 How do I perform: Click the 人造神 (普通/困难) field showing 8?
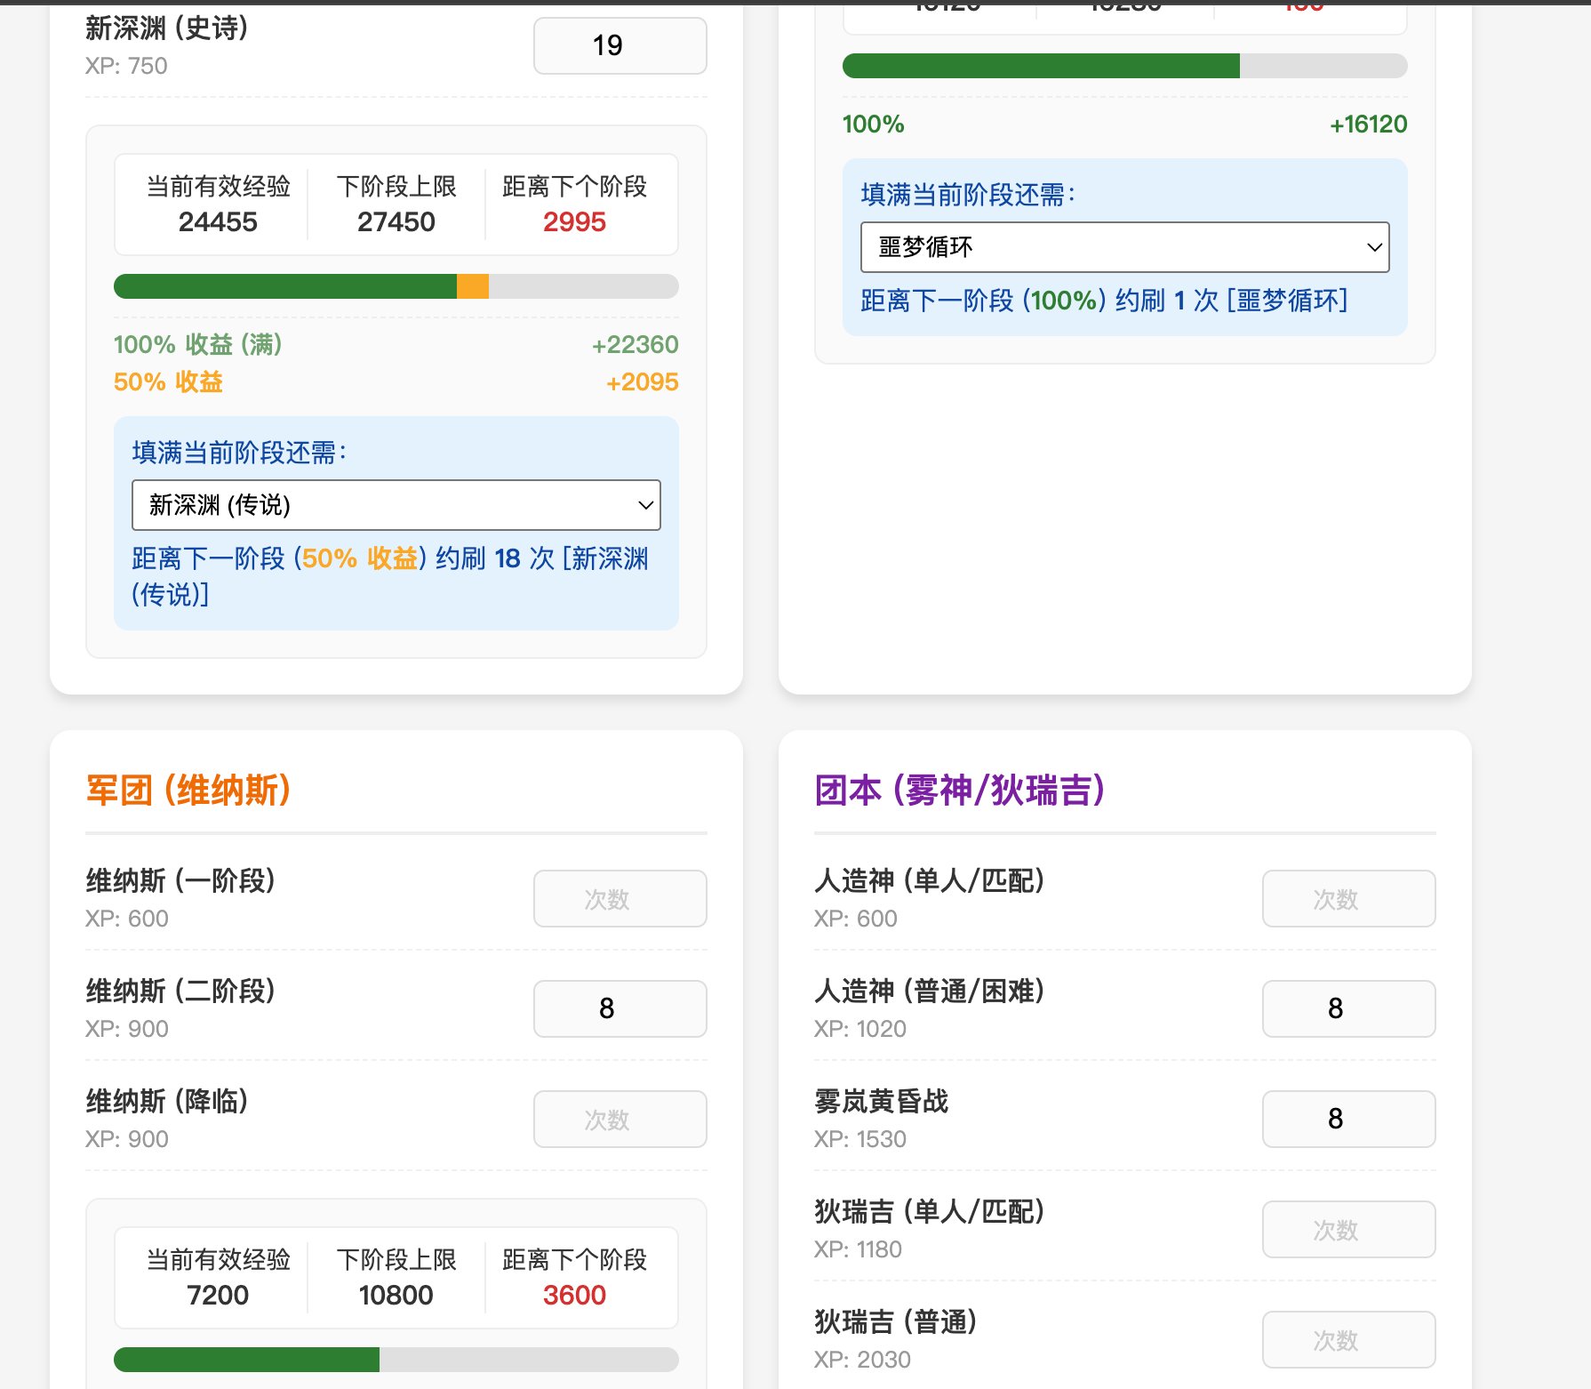pyautogui.click(x=1348, y=1008)
